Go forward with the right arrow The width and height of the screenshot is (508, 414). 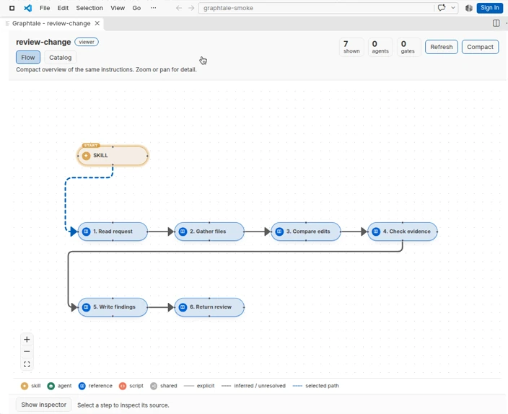click(191, 8)
